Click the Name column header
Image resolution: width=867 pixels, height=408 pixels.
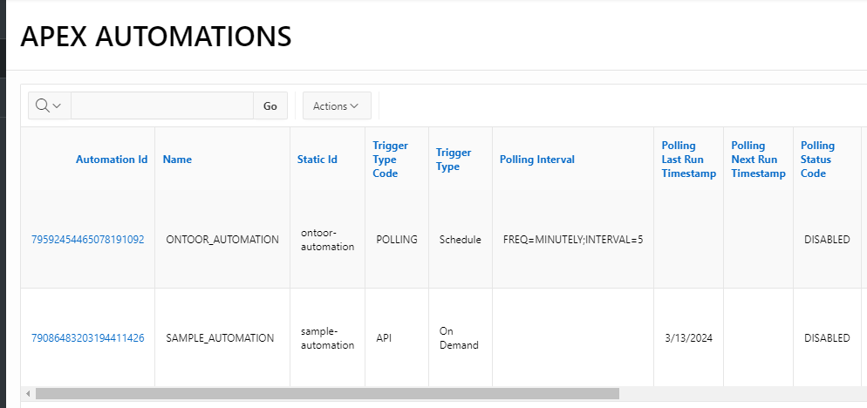click(177, 160)
